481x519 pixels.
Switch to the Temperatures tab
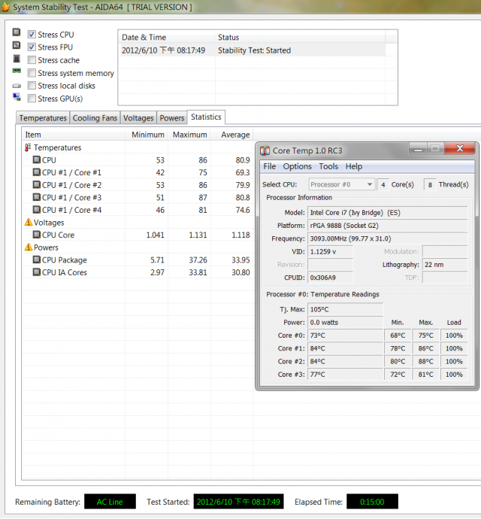click(x=43, y=118)
